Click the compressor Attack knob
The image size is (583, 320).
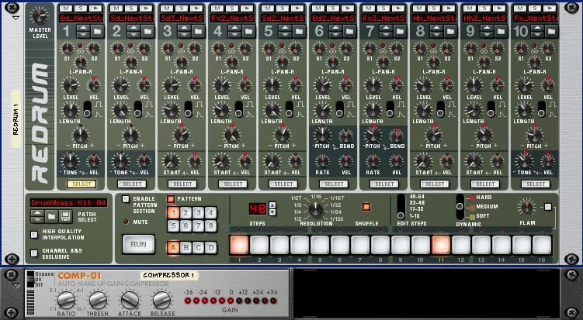coord(130,300)
